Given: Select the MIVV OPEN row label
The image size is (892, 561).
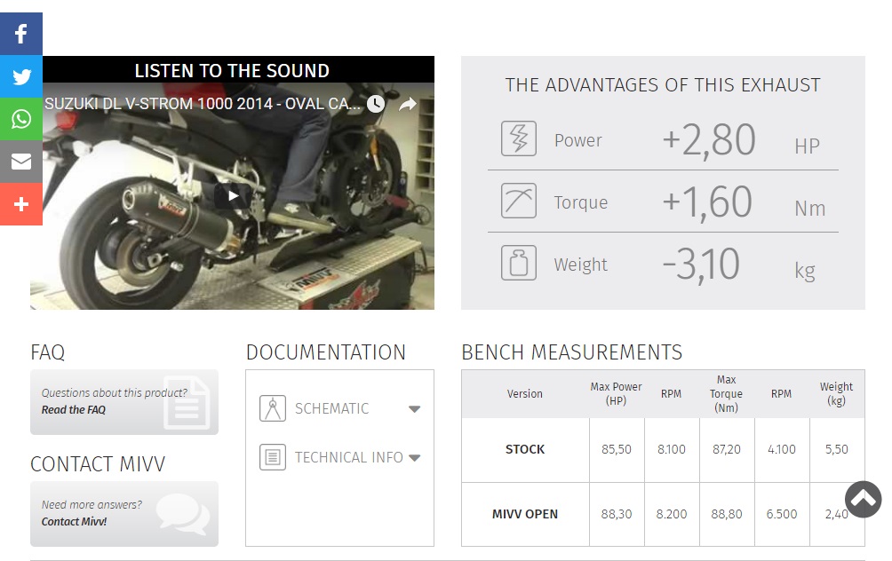Looking at the screenshot, I should point(525,514).
